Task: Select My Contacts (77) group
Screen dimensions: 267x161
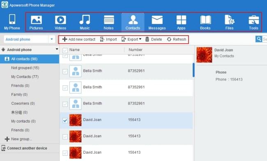Action: point(25,77)
